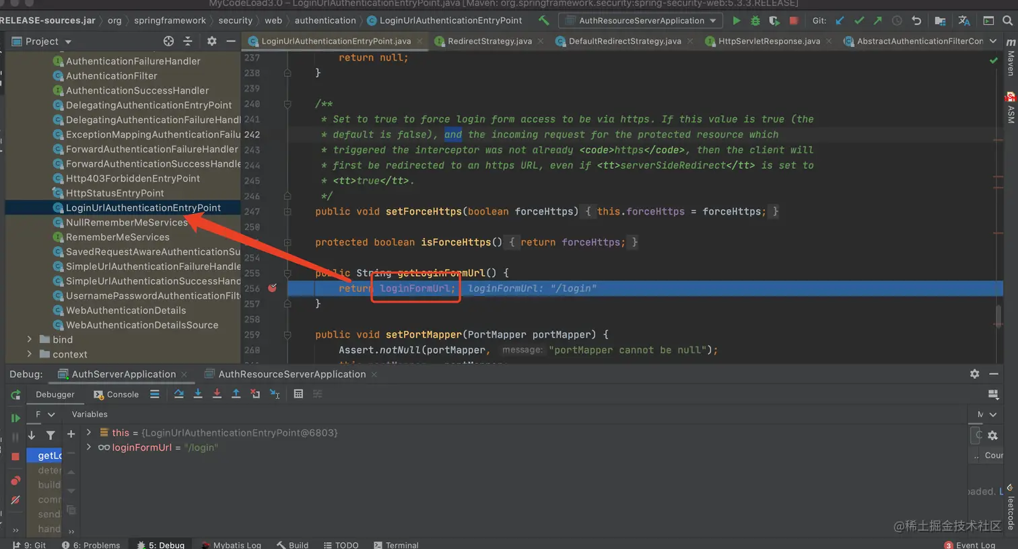This screenshot has width=1018, height=549.
Task: Open the Terminal tool window
Action: point(397,545)
